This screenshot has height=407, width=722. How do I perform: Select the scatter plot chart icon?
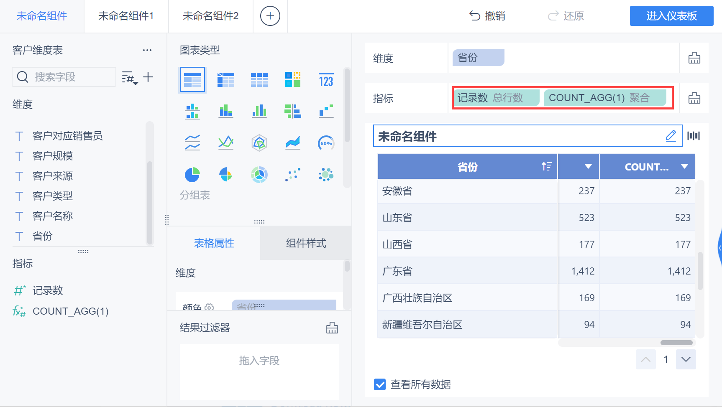click(x=293, y=175)
